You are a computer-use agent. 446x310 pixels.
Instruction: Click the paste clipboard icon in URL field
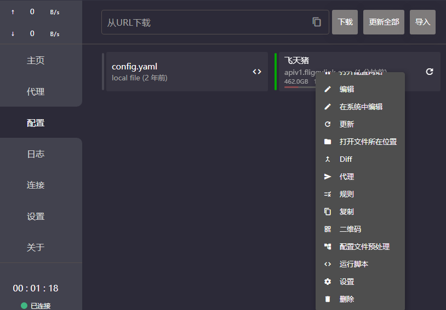click(x=317, y=22)
